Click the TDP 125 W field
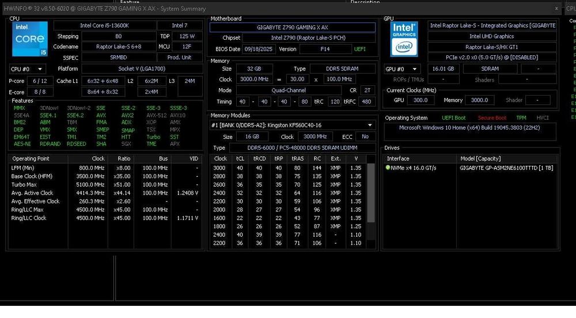 [x=187, y=36]
